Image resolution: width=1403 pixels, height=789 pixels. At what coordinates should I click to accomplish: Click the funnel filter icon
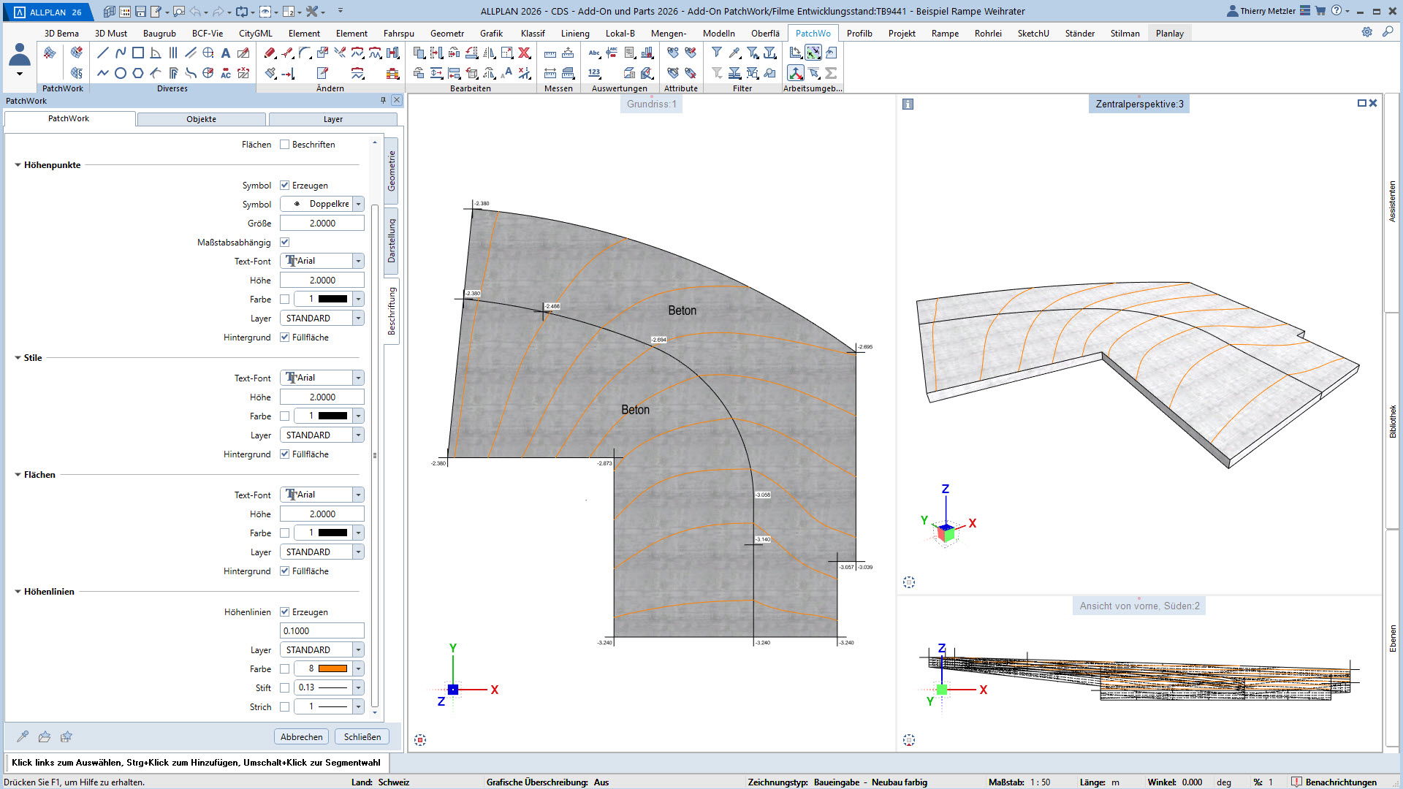point(717,53)
